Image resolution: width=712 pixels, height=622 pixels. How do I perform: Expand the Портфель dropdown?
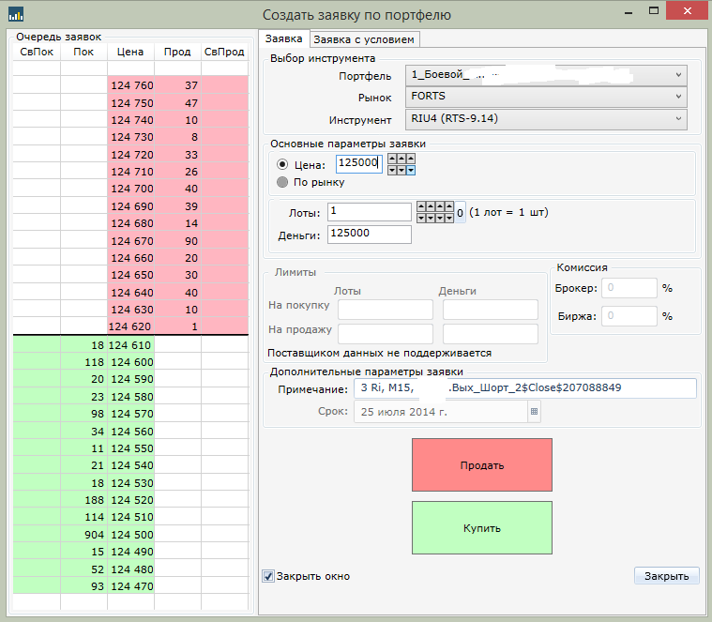pyautogui.click(x=547, y=74)
